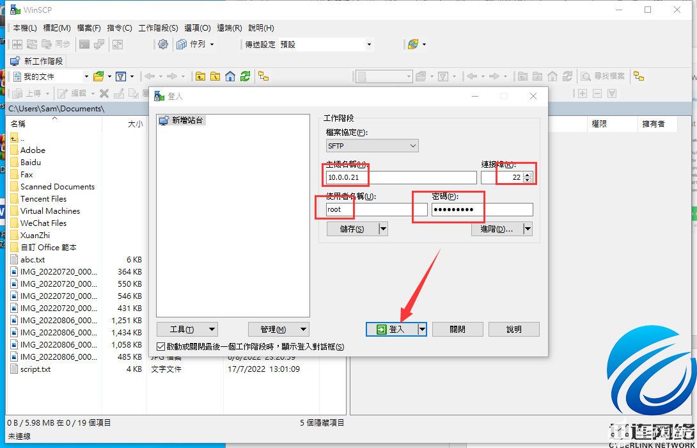The image size is (697, 448).
Task: Open the 管理 manage dropdown button
Action: pyautogui.click(x=278, y=330)
